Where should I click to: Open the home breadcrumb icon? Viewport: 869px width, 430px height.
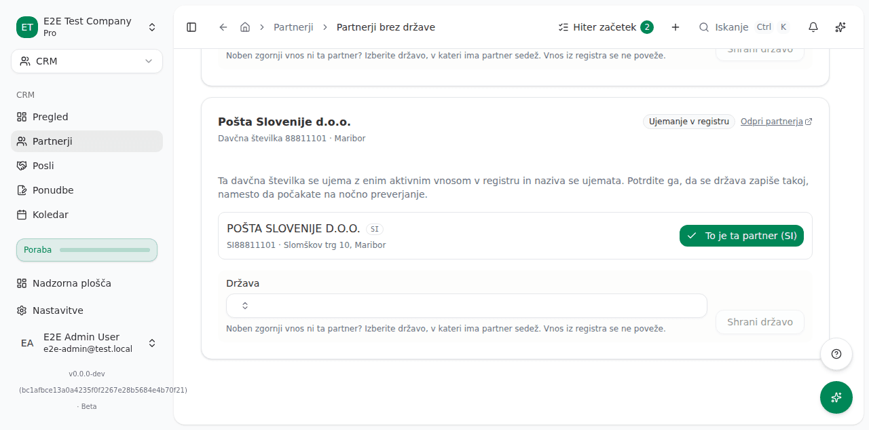[245, 27]
